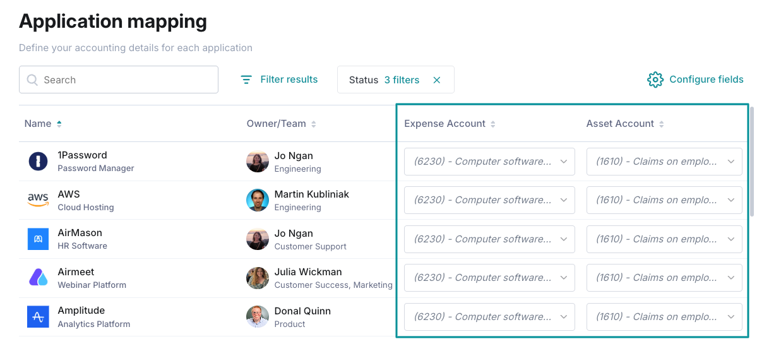
Task: Click the Amplitude logo icon
Action: [x=39, y=317]
